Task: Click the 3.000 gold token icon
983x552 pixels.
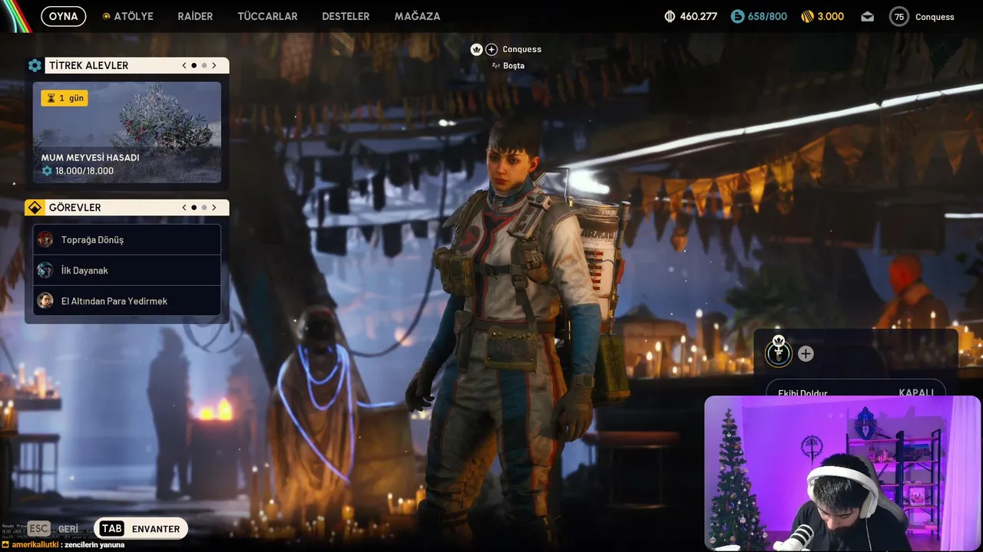Action: 807,16
